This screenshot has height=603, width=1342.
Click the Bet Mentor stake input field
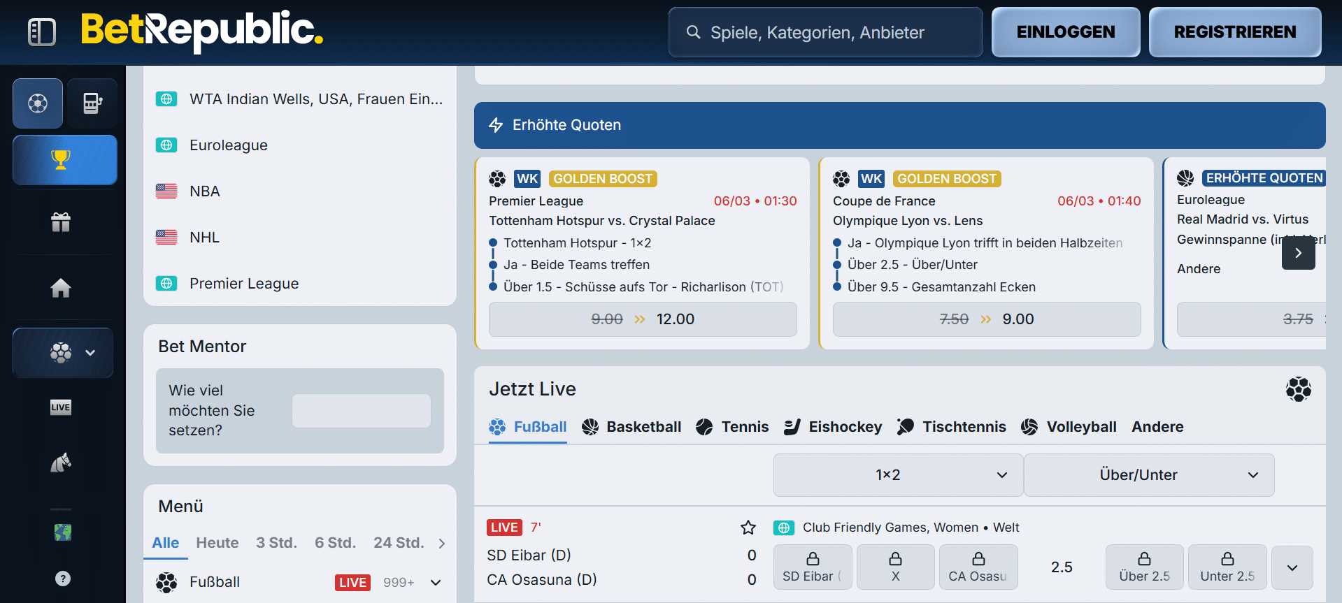[361, 411]
